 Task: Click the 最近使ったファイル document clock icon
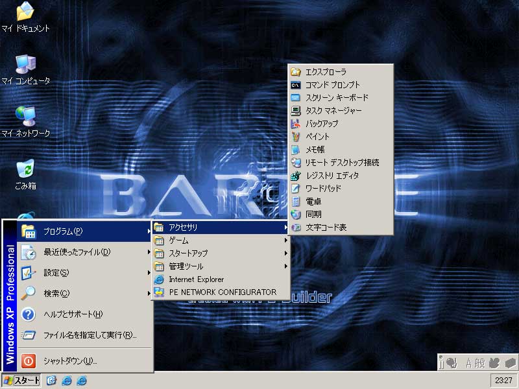pyautogui.click(x=29, y=252)
